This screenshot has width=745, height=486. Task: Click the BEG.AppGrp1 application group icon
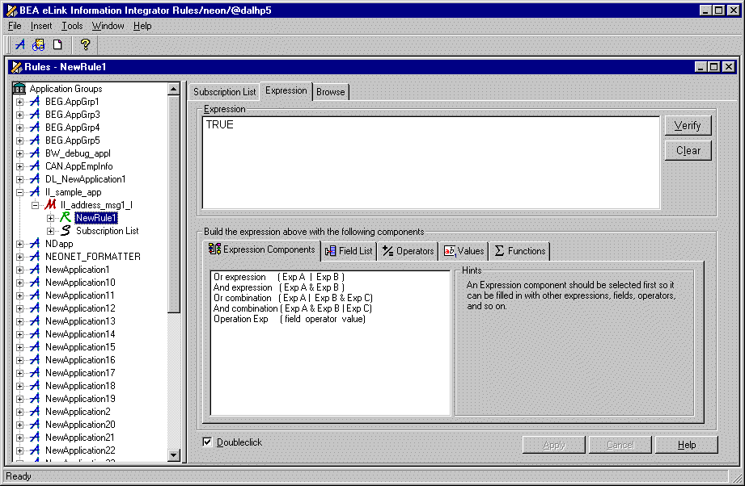(34, 102)
